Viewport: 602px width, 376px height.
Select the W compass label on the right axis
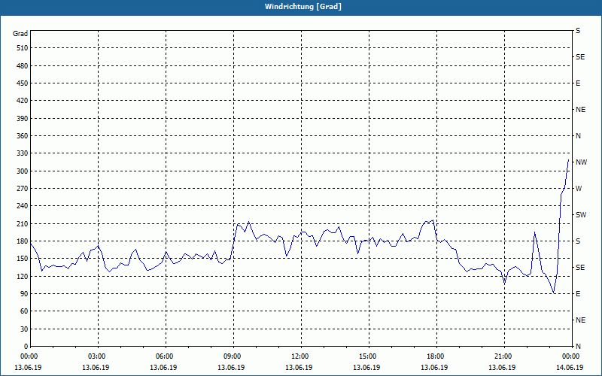[x=579, y=189]
